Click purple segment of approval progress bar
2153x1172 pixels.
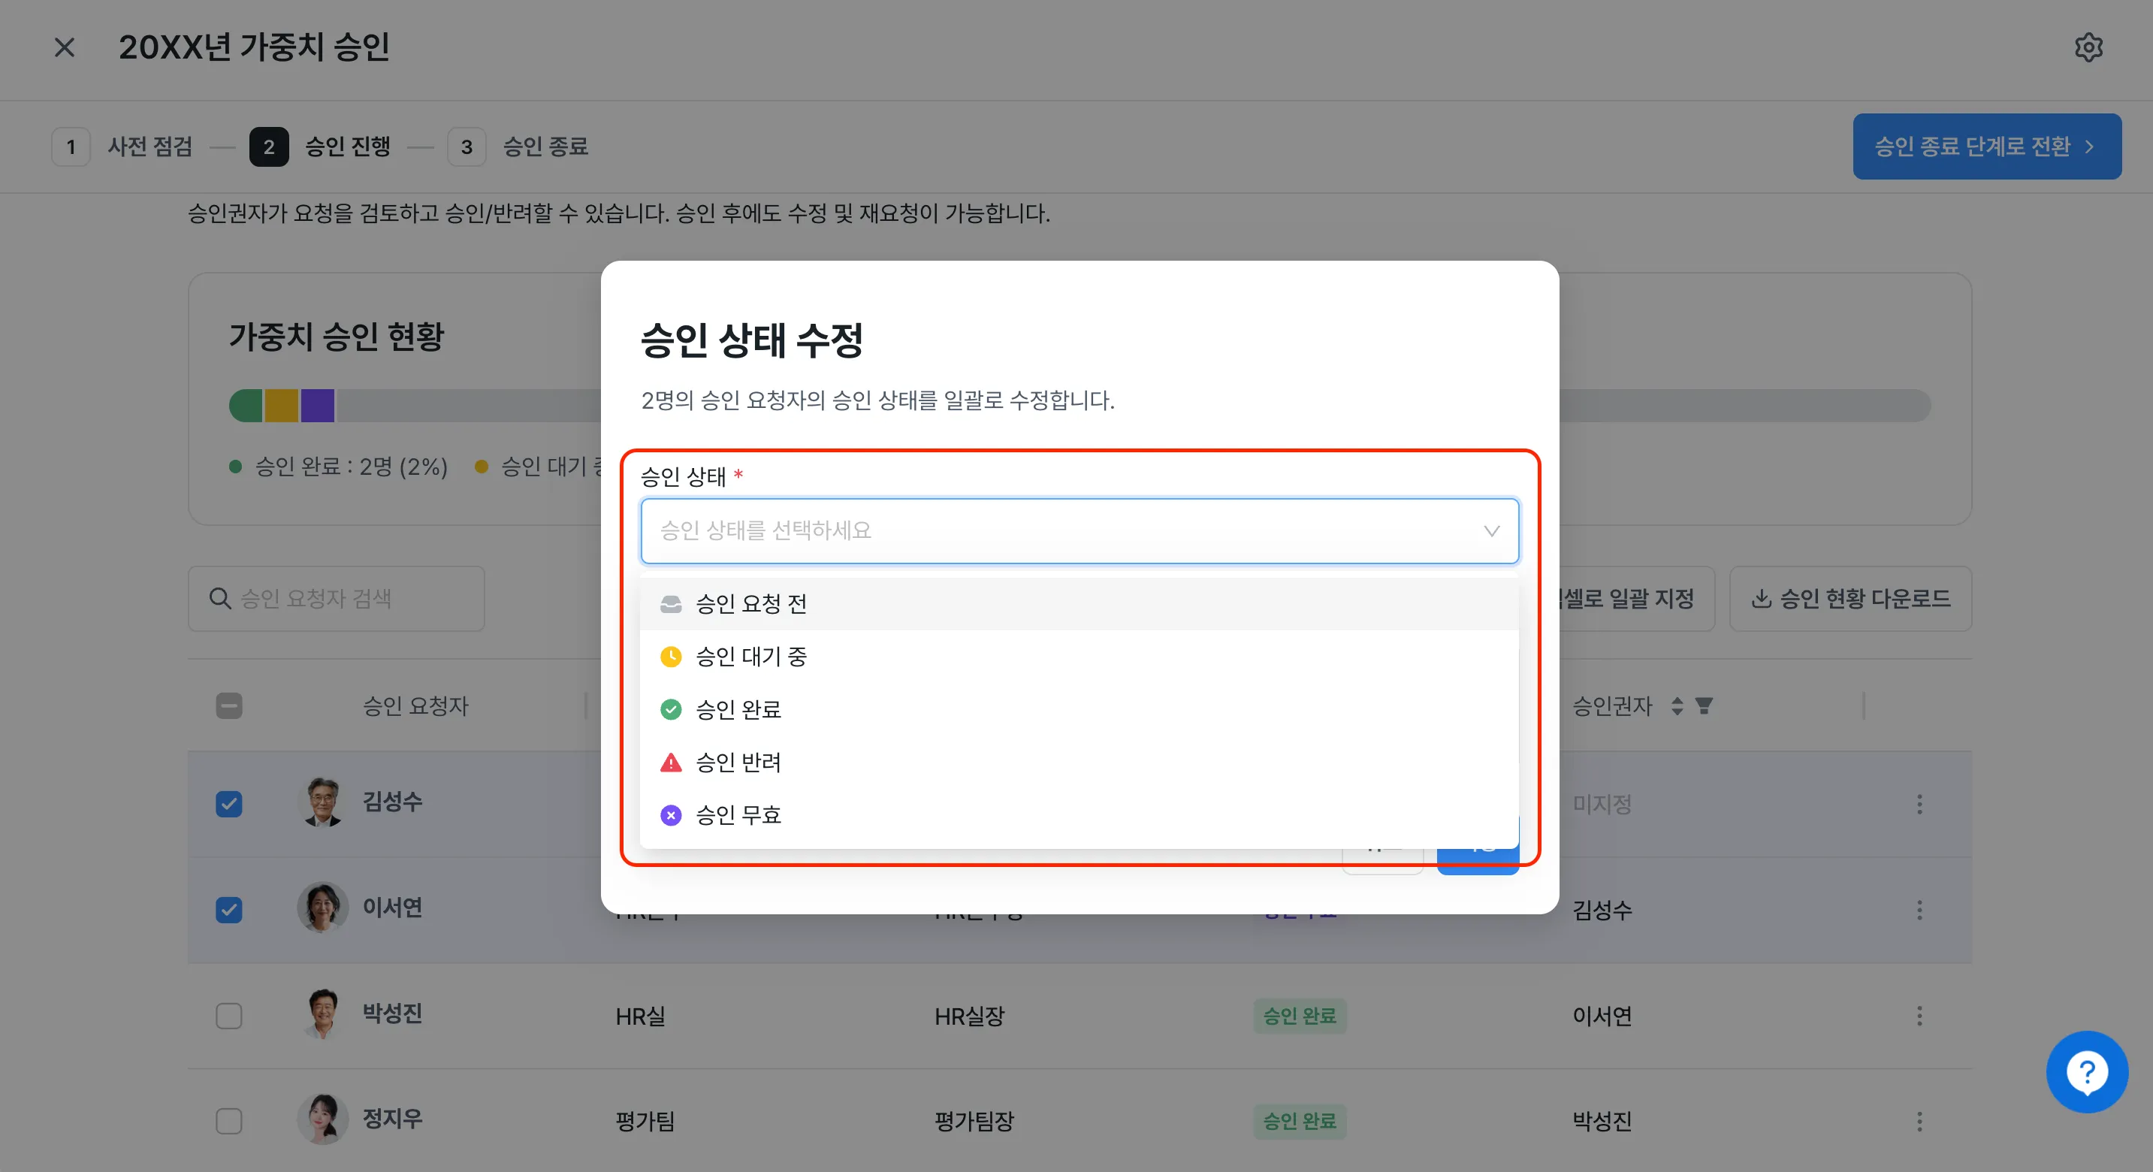[x=318, y=406]
